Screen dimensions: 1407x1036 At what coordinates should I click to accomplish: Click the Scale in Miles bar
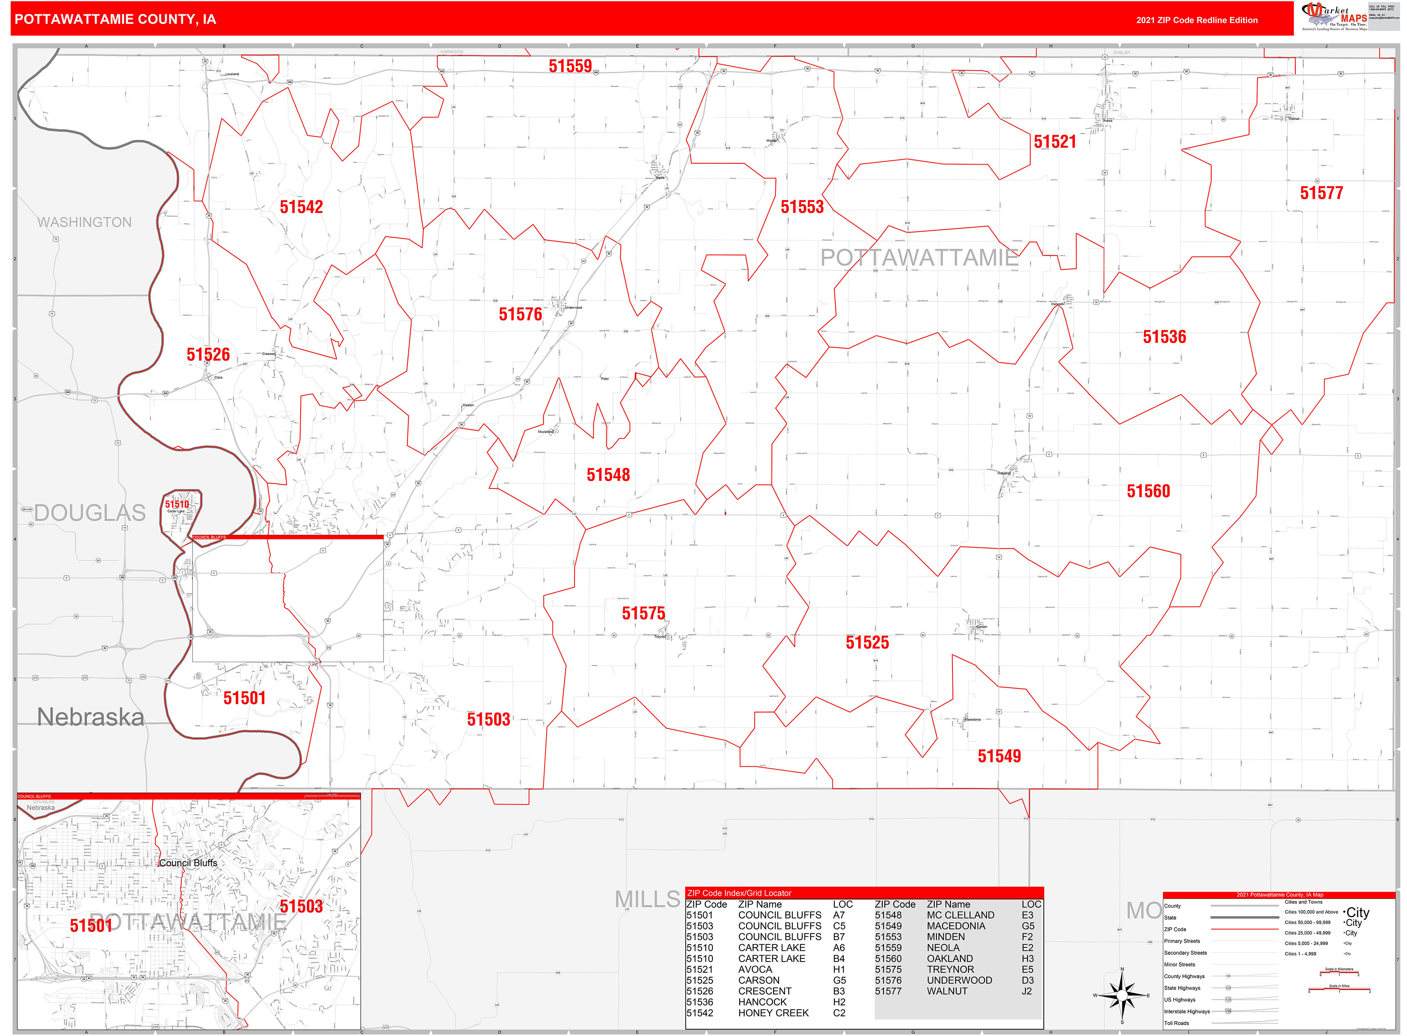(1340, 989)
